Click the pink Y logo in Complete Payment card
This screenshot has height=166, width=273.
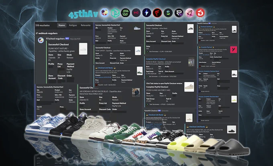pos(234,50)
